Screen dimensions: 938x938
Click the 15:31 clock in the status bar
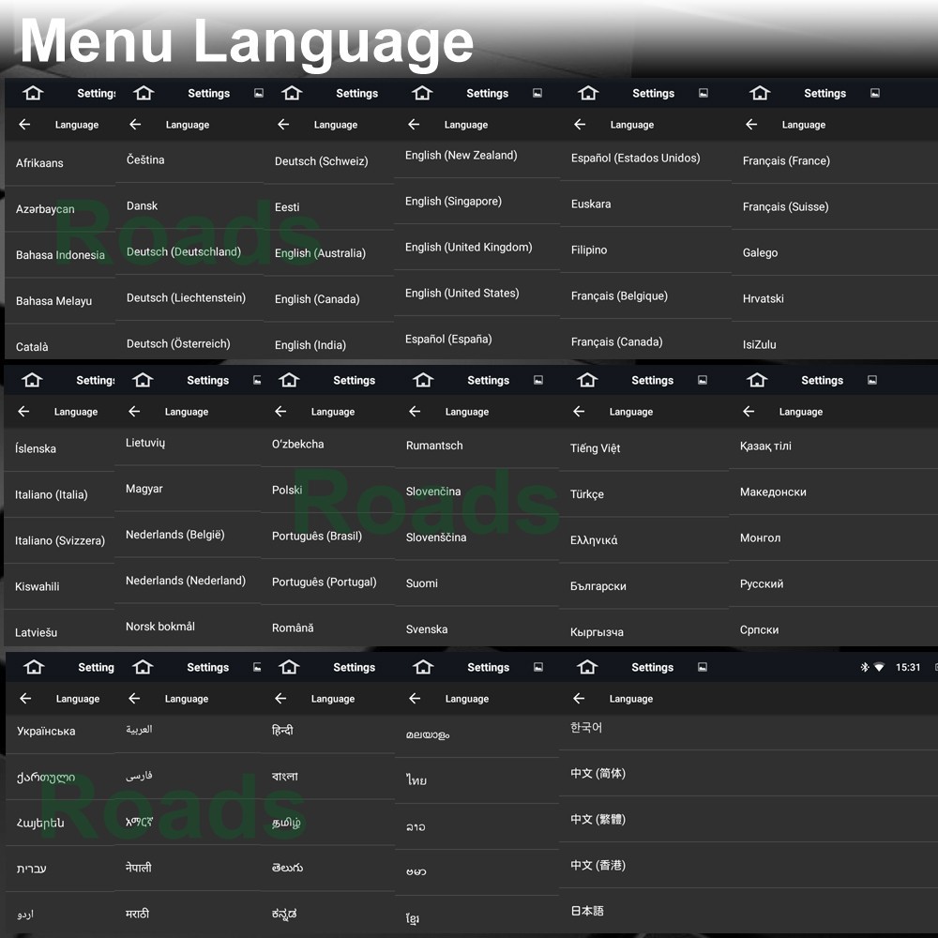click(x=907, y=668)
